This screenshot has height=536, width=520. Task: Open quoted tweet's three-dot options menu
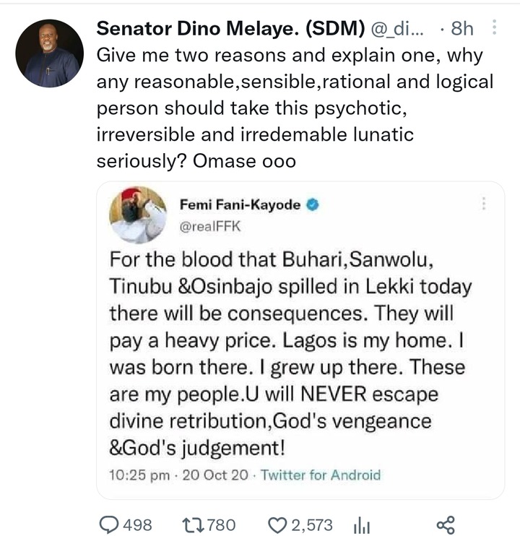click(x=483, y=204)
